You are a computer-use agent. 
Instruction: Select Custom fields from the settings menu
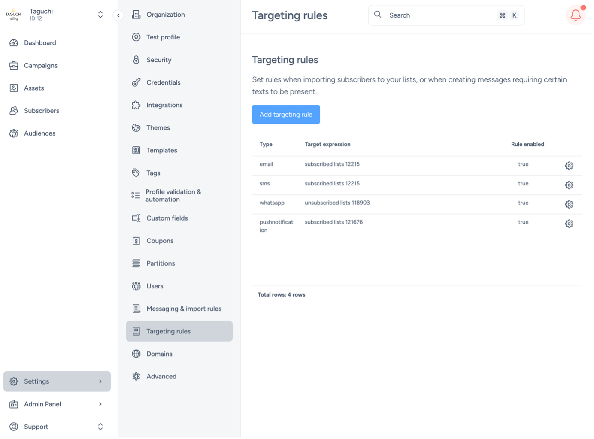[x=167, y=218]
